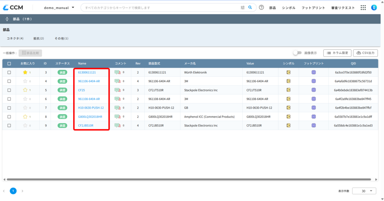Viewport: 384px width, 201px height.
Task: Open the 961106-6404-AR part link
Action: click(89, 81)
